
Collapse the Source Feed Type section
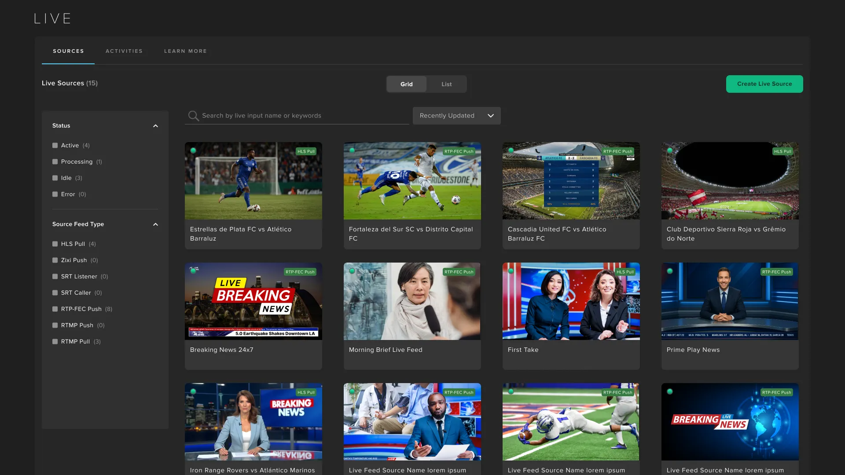click(x=155, y=224)
